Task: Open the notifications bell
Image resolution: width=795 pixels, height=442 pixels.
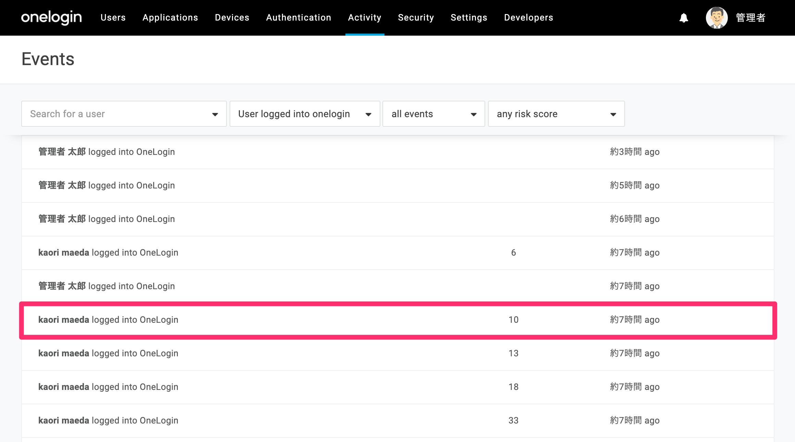Action: (684, 18)
